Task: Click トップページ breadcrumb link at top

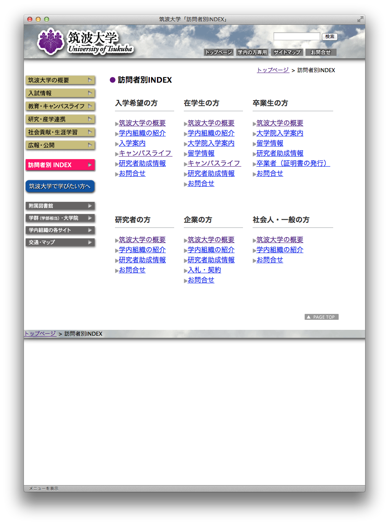Action: point(273,70)
